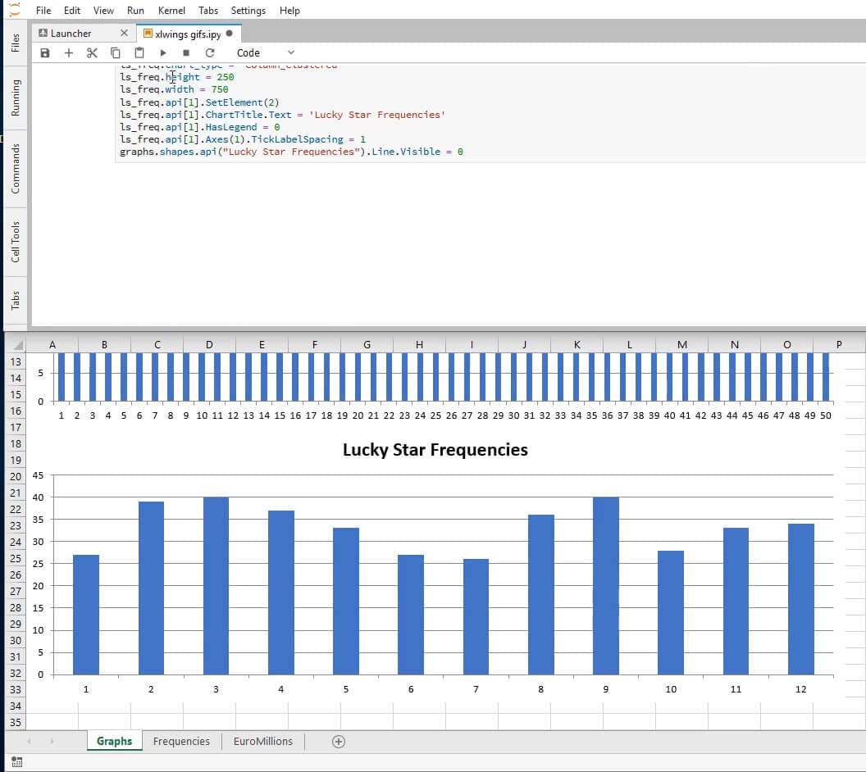Viewport: 866px width, 772px height.
Task: Click the macro record icon in status bar
Action: point(17,762)
